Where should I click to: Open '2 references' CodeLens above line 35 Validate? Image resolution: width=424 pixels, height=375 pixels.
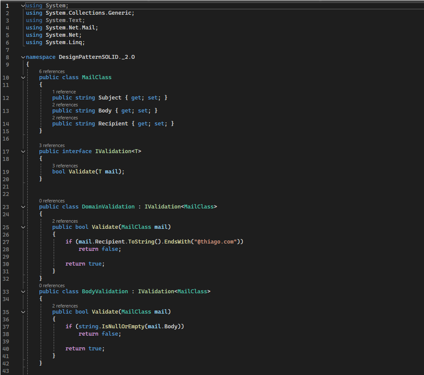coord(65,306)
